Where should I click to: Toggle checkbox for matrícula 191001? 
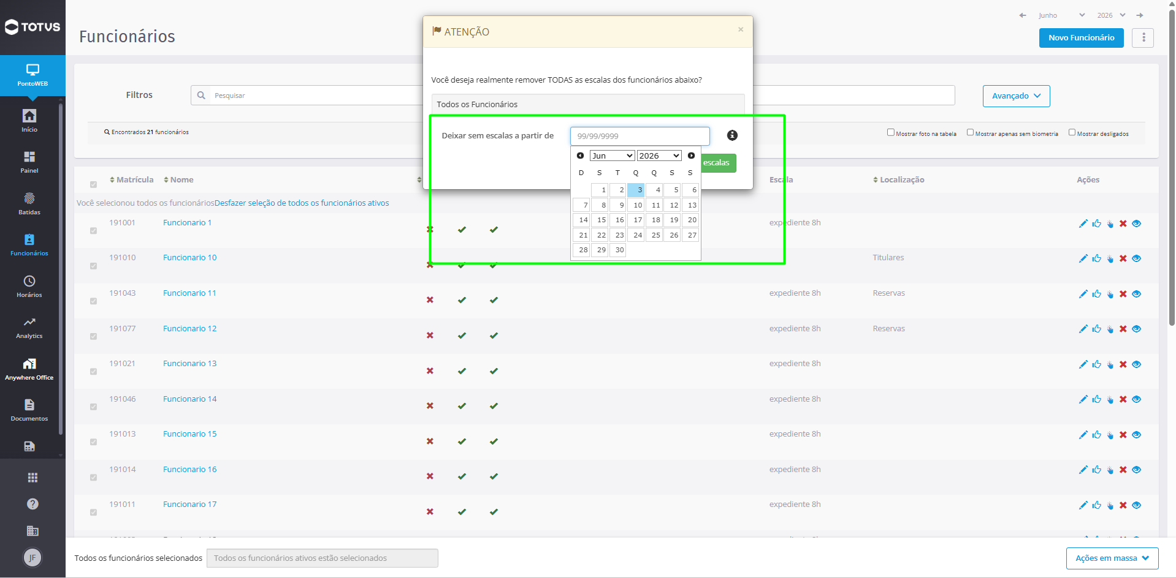pyautogui.click(x=93, y=231)
